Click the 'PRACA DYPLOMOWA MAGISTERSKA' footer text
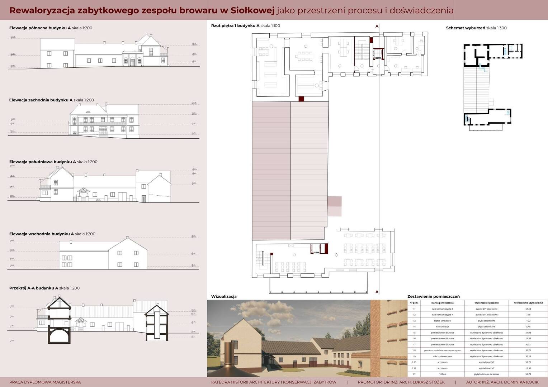 coord(45,382)
